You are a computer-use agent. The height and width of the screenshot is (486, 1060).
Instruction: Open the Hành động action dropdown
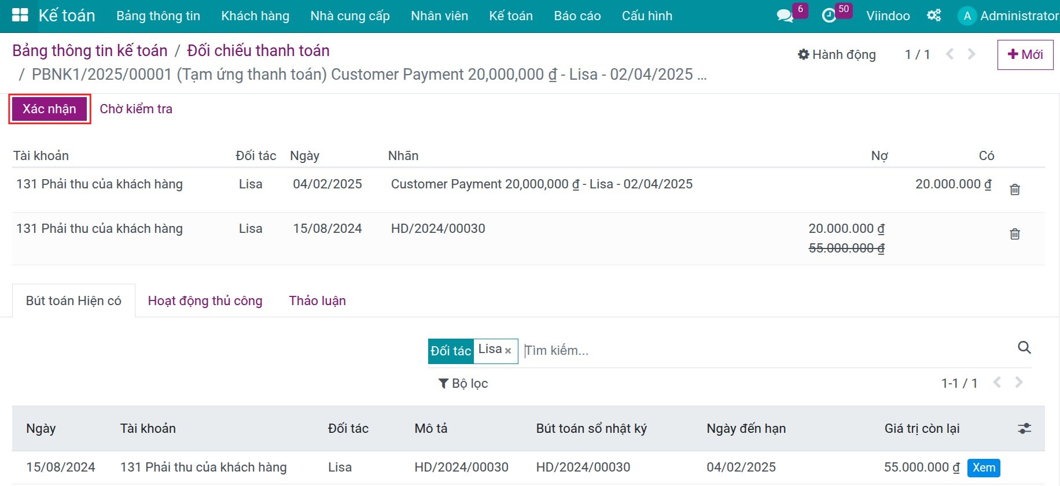837,54
